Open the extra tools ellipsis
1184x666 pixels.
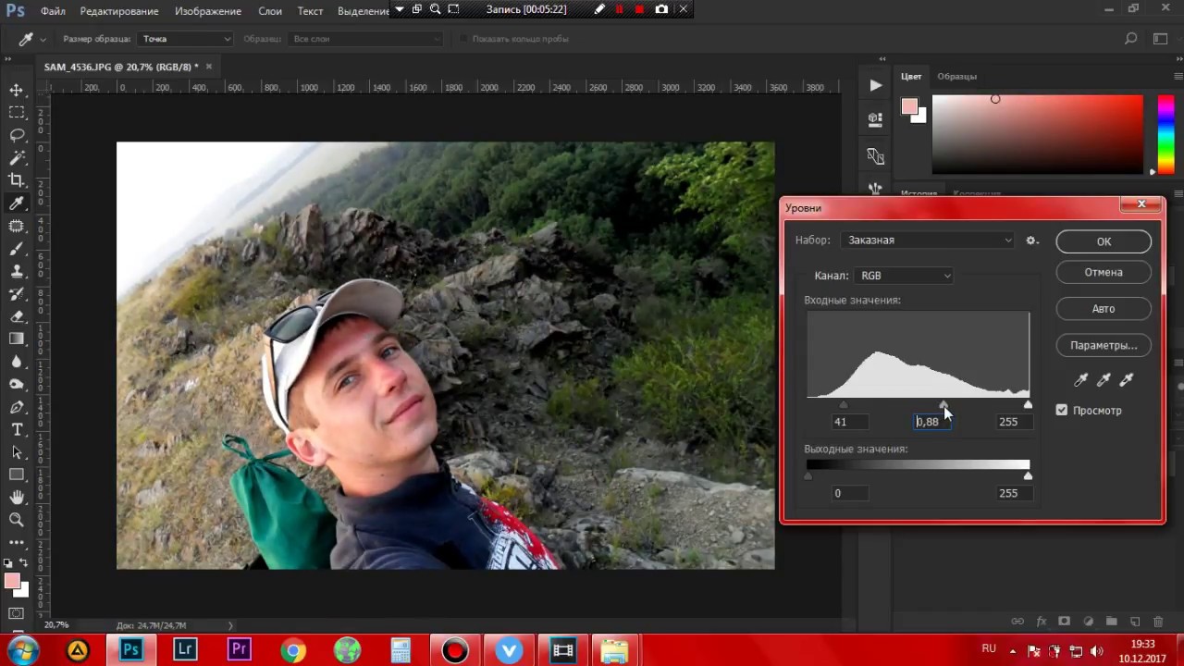pos(17,542)
